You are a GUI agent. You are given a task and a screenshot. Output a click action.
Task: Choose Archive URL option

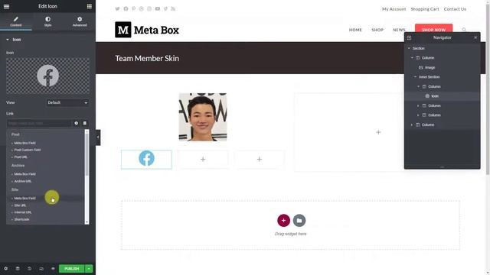point(22,181)
